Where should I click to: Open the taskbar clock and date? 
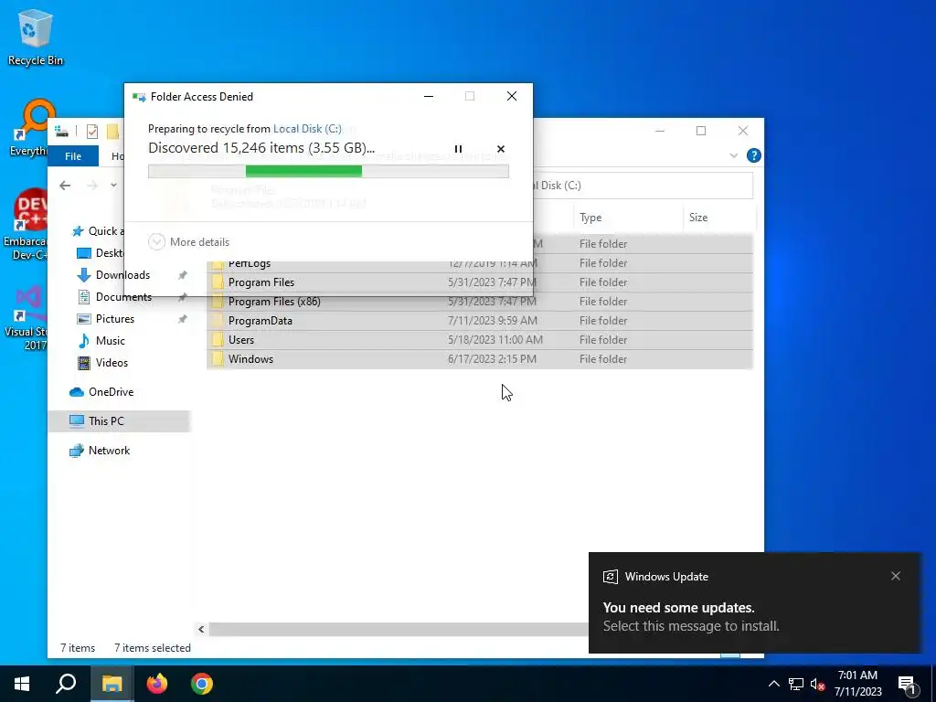(x=857, y=684)
